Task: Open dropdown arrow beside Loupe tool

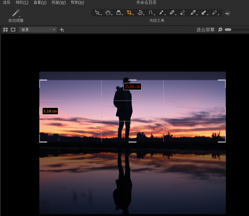Action: pyautogui.click(x=122, y=15)
